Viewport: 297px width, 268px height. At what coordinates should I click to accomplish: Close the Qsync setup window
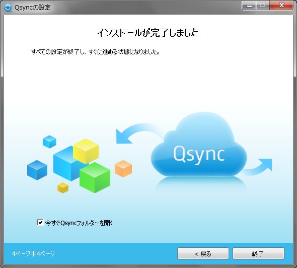281,6
